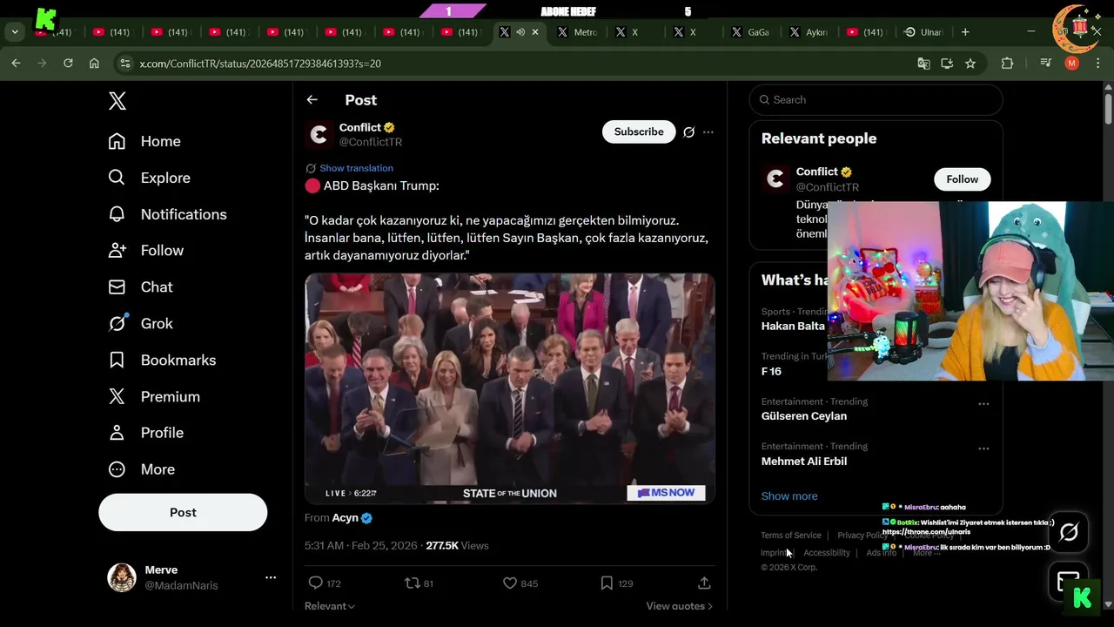Open Conflict profile name on post
The height and width of the screenshot is (627, 1114).
360,127
